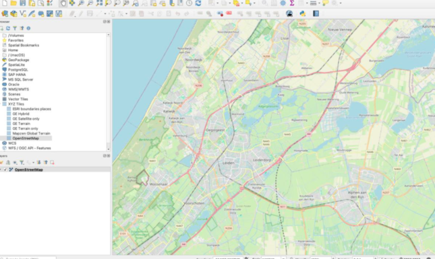Select Mapzen Global Terrain tile
Screen dimensions: 435x259
31,133
